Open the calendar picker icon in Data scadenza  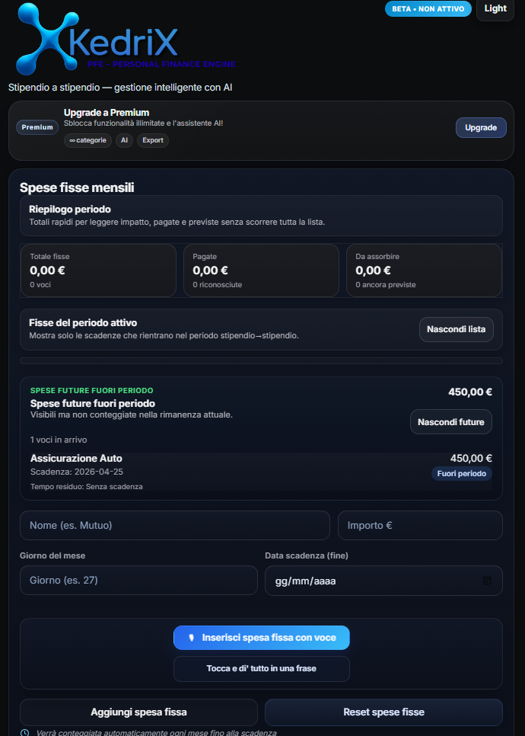487,581
